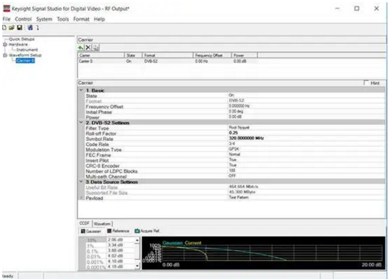Click the State column header
388x279 pixels.
pos(133,55)
